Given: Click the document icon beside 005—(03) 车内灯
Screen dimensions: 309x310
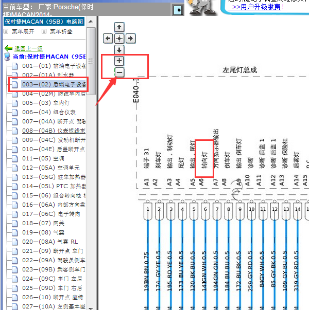Looking at the screenshot, I should [14, 103].
